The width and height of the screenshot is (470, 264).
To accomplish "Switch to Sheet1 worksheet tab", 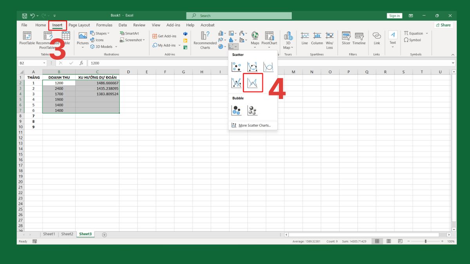I will click(49, 234).
